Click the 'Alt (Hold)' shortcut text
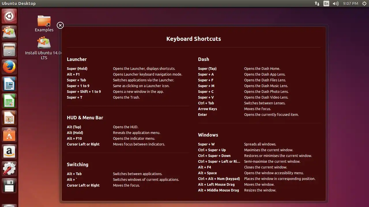Viewport: 369px width, 207px height. (75, 133)
